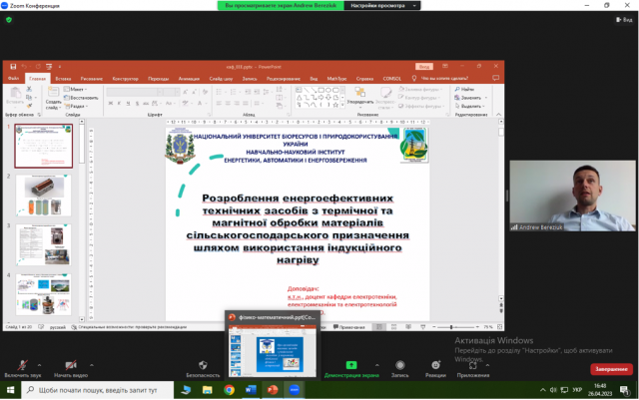Screen dimensions: 639x400
Task: Toggle Bold formatting in font group
Action: 111,104
